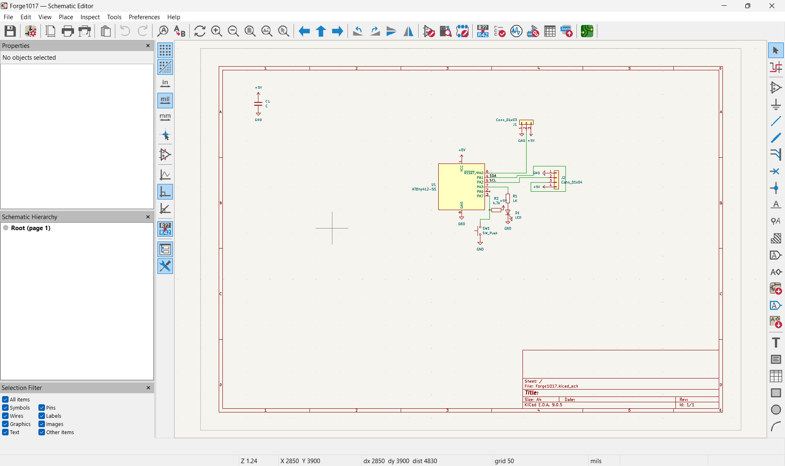Uncheck the Labels selection filter
This screenshot has height=466, width=785.
(x=42, y=416)
